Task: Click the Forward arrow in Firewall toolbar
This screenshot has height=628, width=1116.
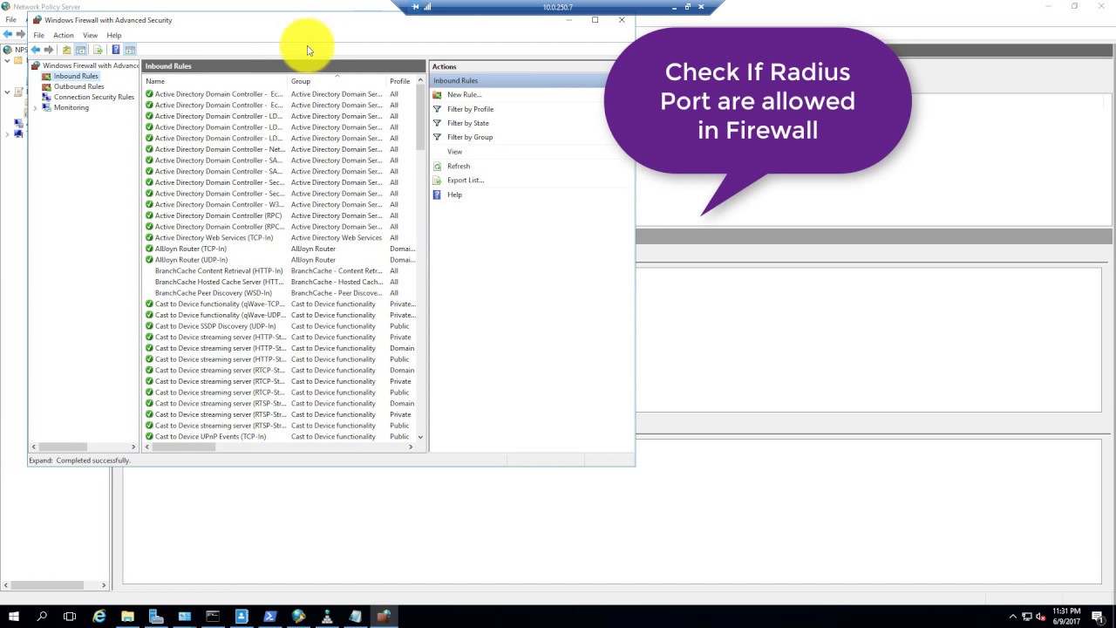Action: point(49,50)
